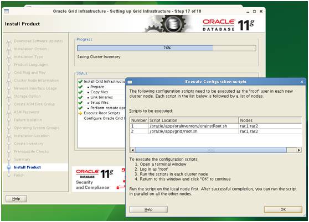Click green checkmark beside Link binaries
The image size is (309, 222).
tap(80, 97)
